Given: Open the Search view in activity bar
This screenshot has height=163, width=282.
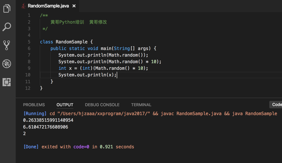Looking at the screenshot, I should coord(7,27).
